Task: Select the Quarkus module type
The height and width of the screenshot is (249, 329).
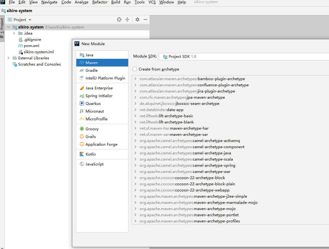Action: click(x=102, y=104)
